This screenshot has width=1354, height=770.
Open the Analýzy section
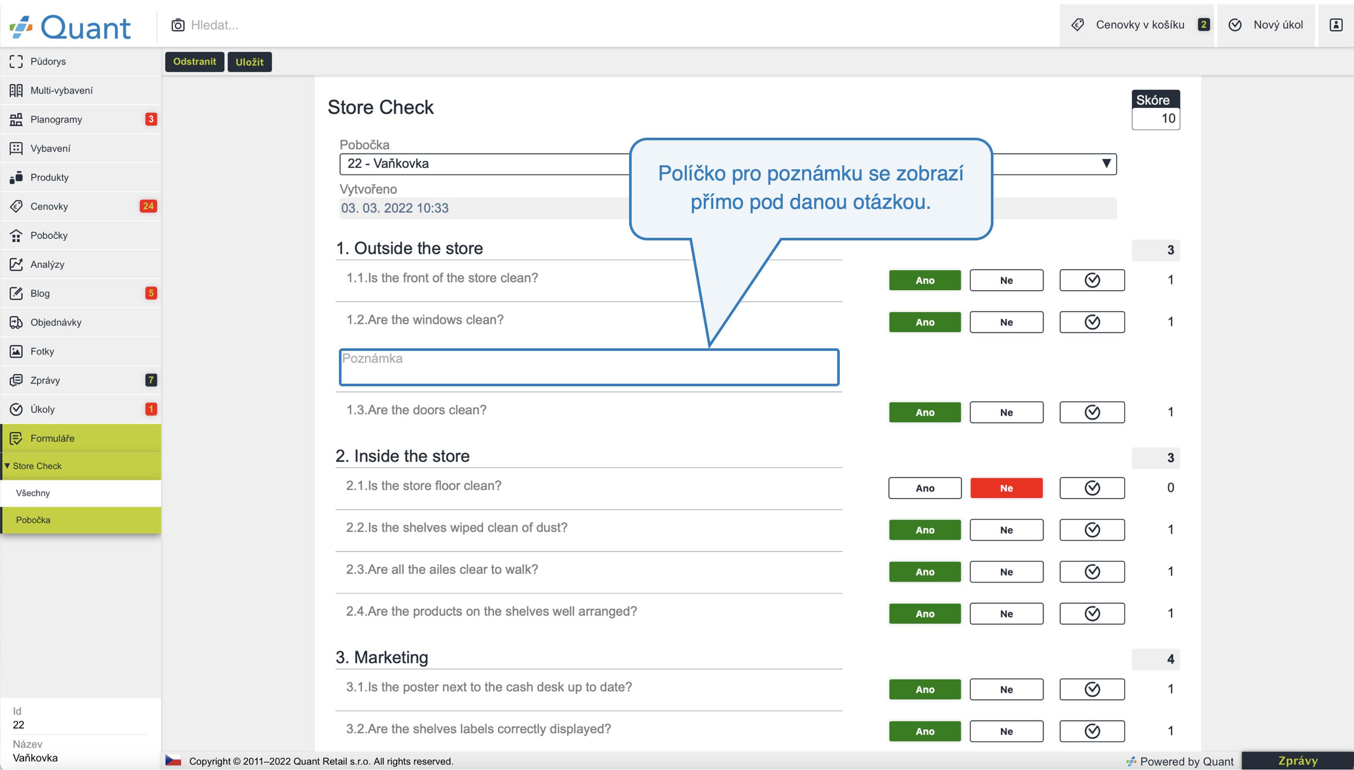pyautogui.click(x=80, y=265)
